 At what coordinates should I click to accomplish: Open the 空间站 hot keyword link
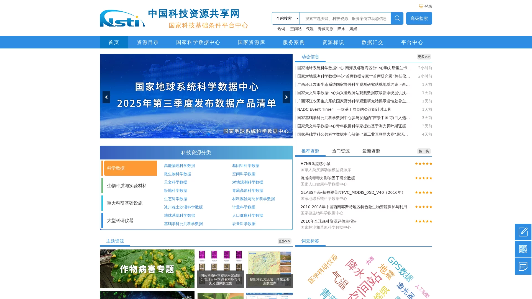pos(295,29)
